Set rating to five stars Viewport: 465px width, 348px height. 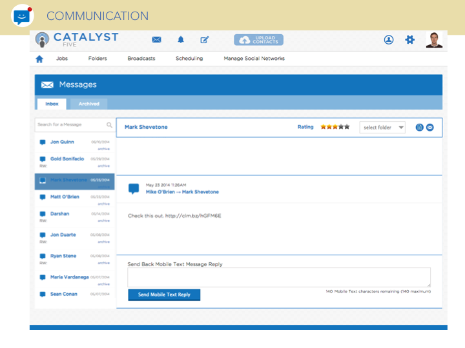pos(347,127)
